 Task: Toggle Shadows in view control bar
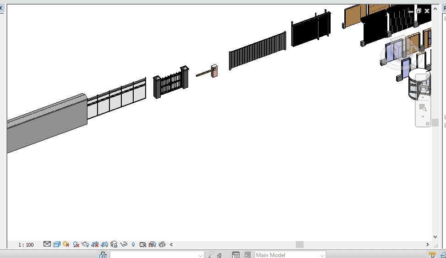click(76, 244)
